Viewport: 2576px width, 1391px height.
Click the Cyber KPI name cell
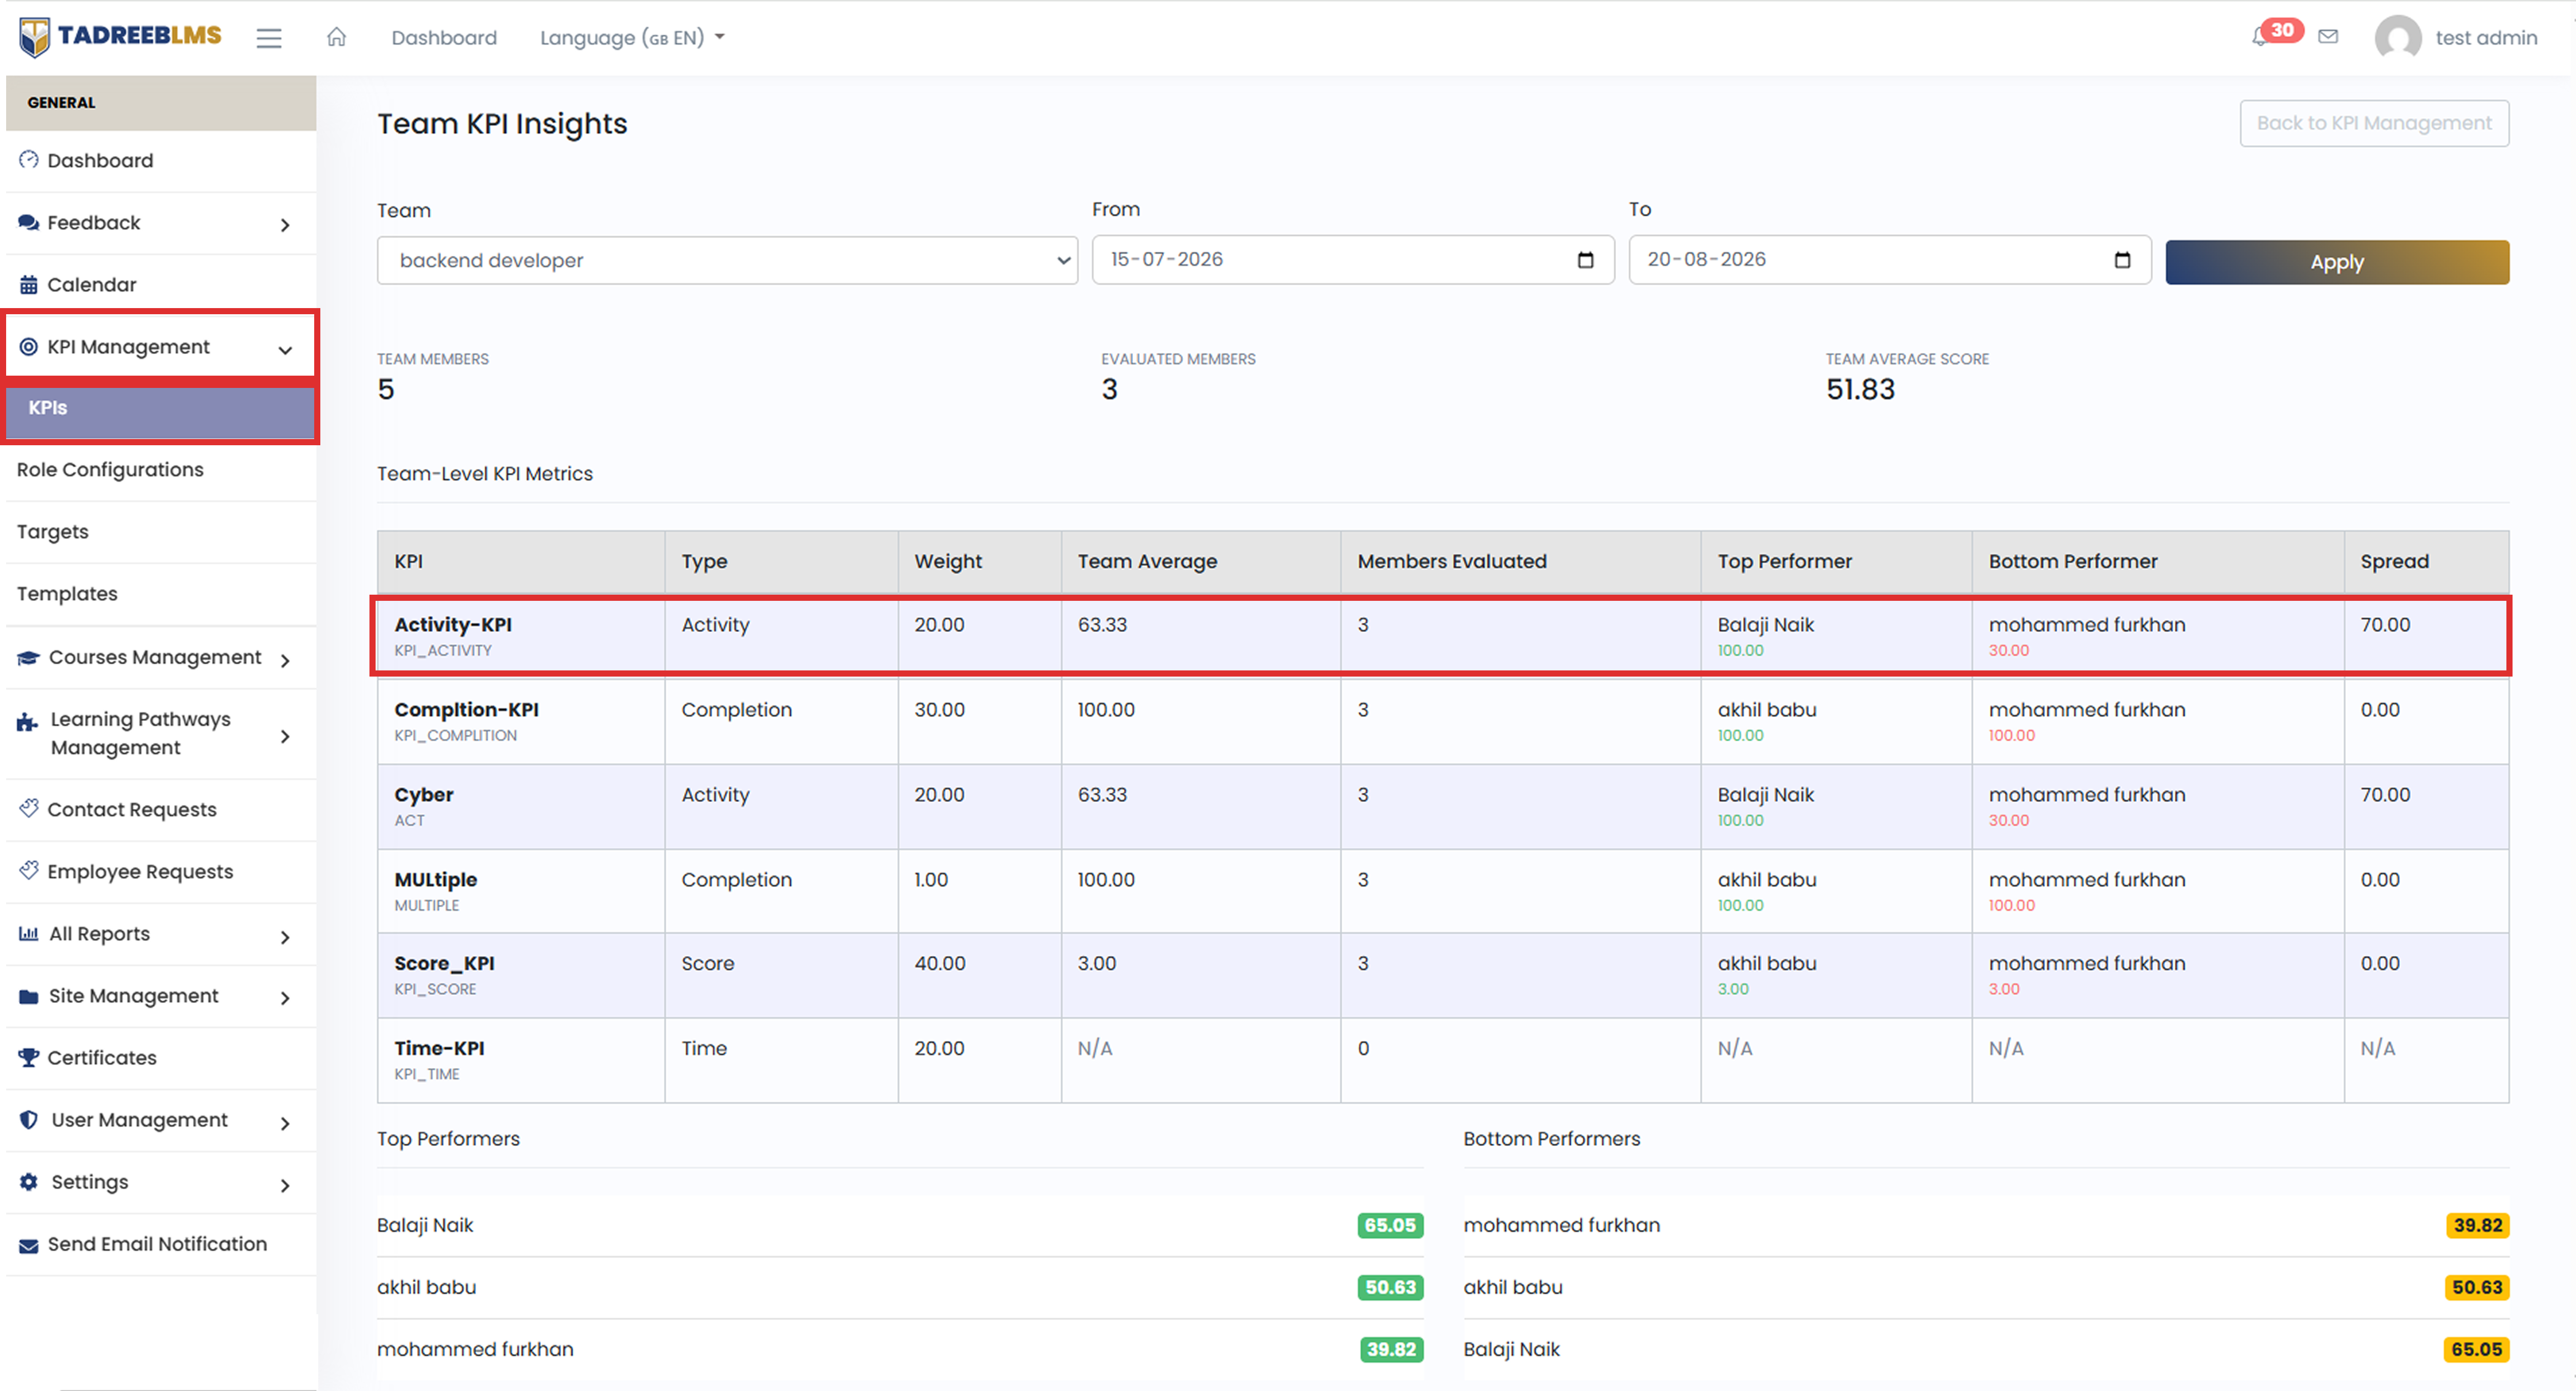[520, 806]
